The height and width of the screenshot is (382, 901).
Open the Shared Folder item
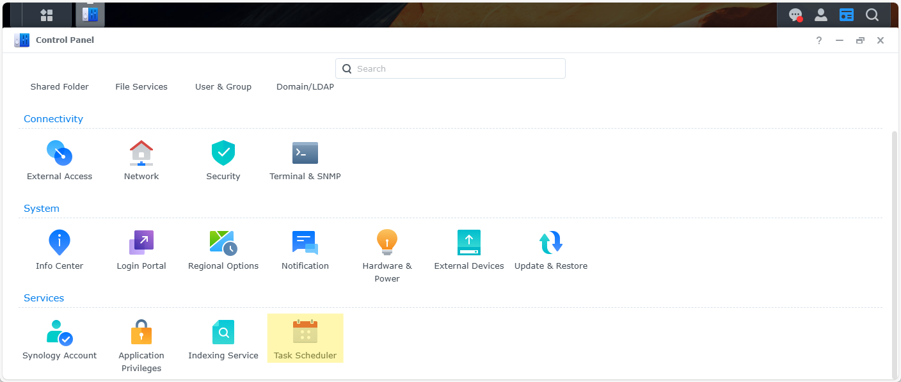[60, 86]
